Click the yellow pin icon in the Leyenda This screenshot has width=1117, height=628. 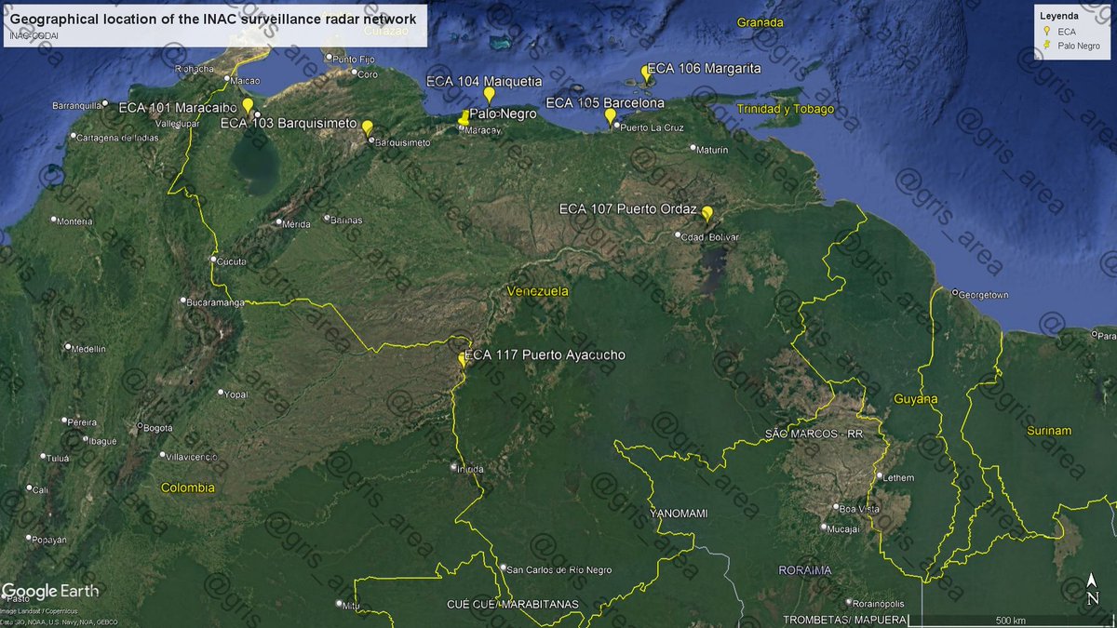1047,31
